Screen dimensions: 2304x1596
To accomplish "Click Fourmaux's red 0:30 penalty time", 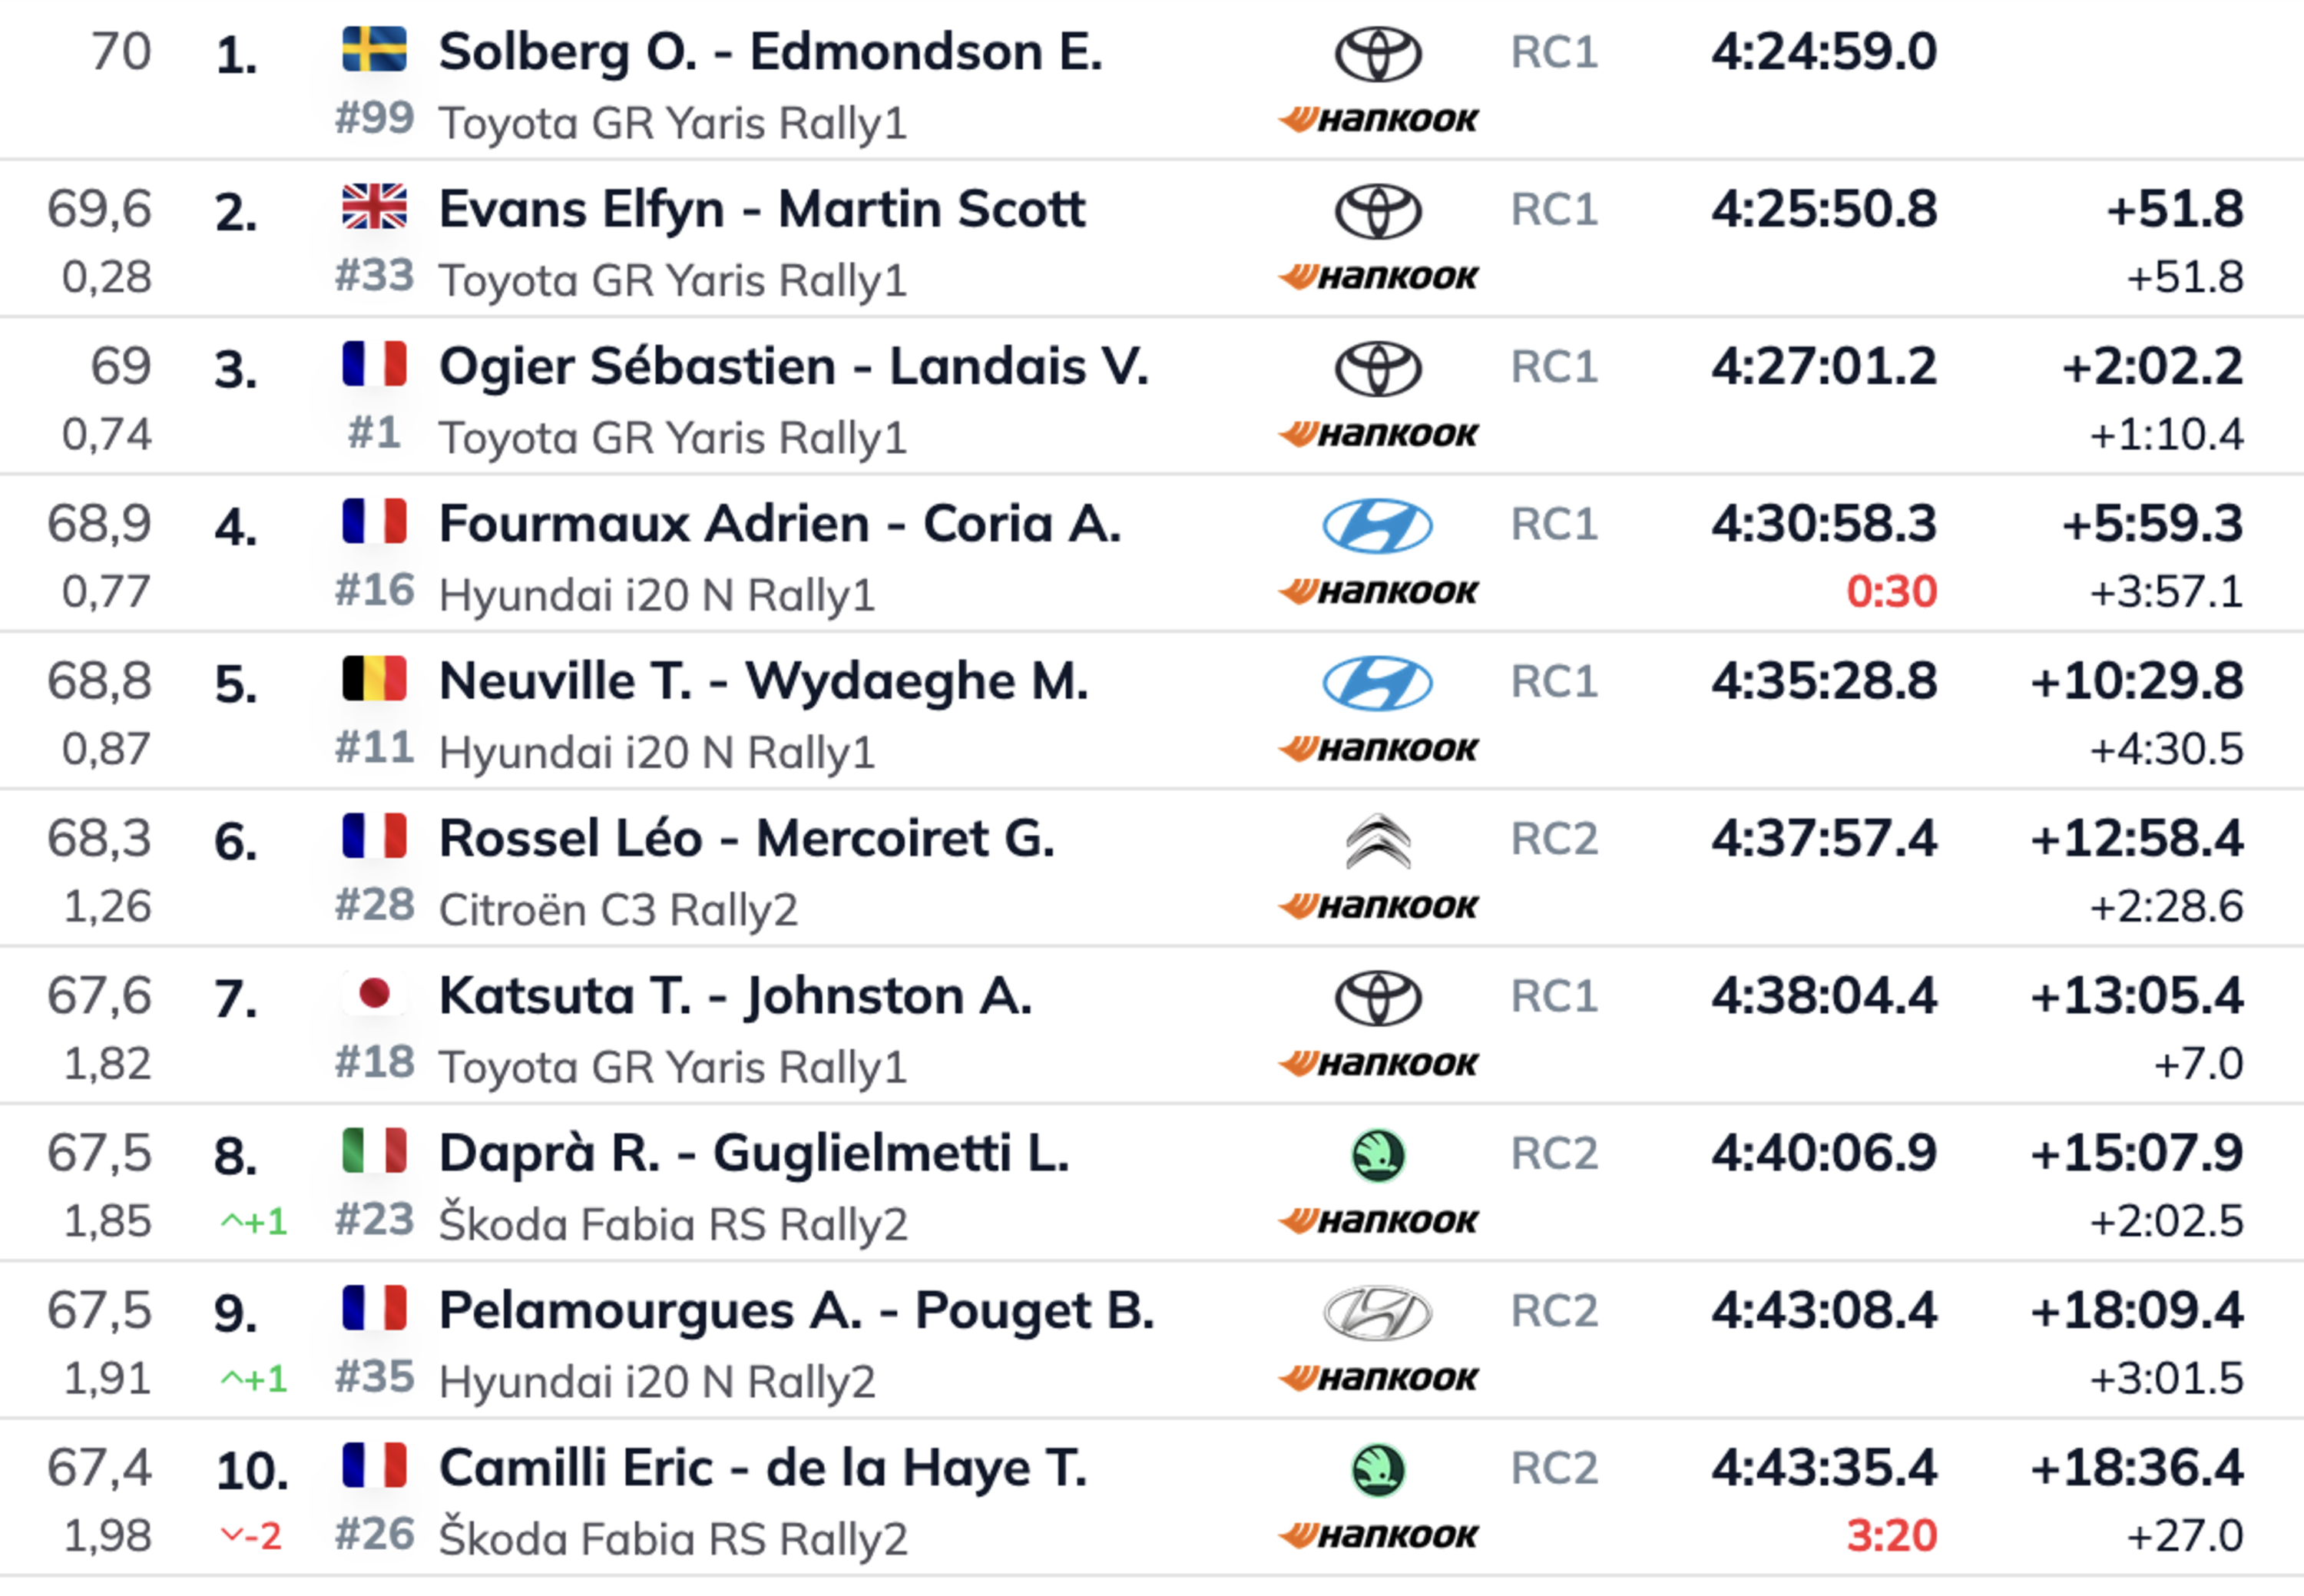I will coord(1891,592).
